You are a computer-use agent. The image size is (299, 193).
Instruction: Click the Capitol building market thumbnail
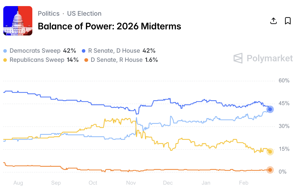point(18,21)
